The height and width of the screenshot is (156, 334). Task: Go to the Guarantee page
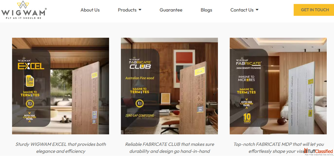(x=171, y=10)
